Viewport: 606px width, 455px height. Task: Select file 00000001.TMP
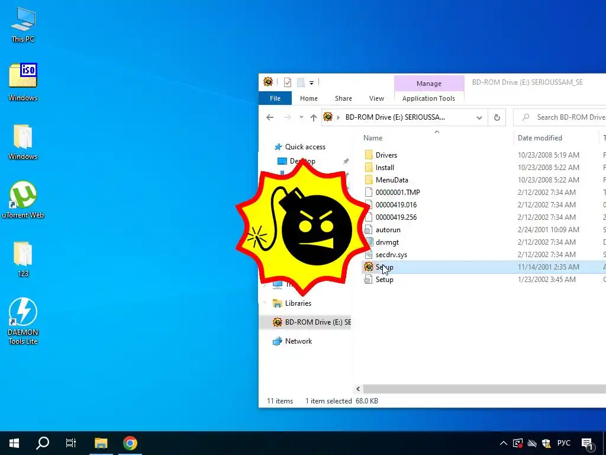click(x=397, y=193)
